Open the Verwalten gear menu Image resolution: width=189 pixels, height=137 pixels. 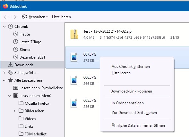[35, 17]
